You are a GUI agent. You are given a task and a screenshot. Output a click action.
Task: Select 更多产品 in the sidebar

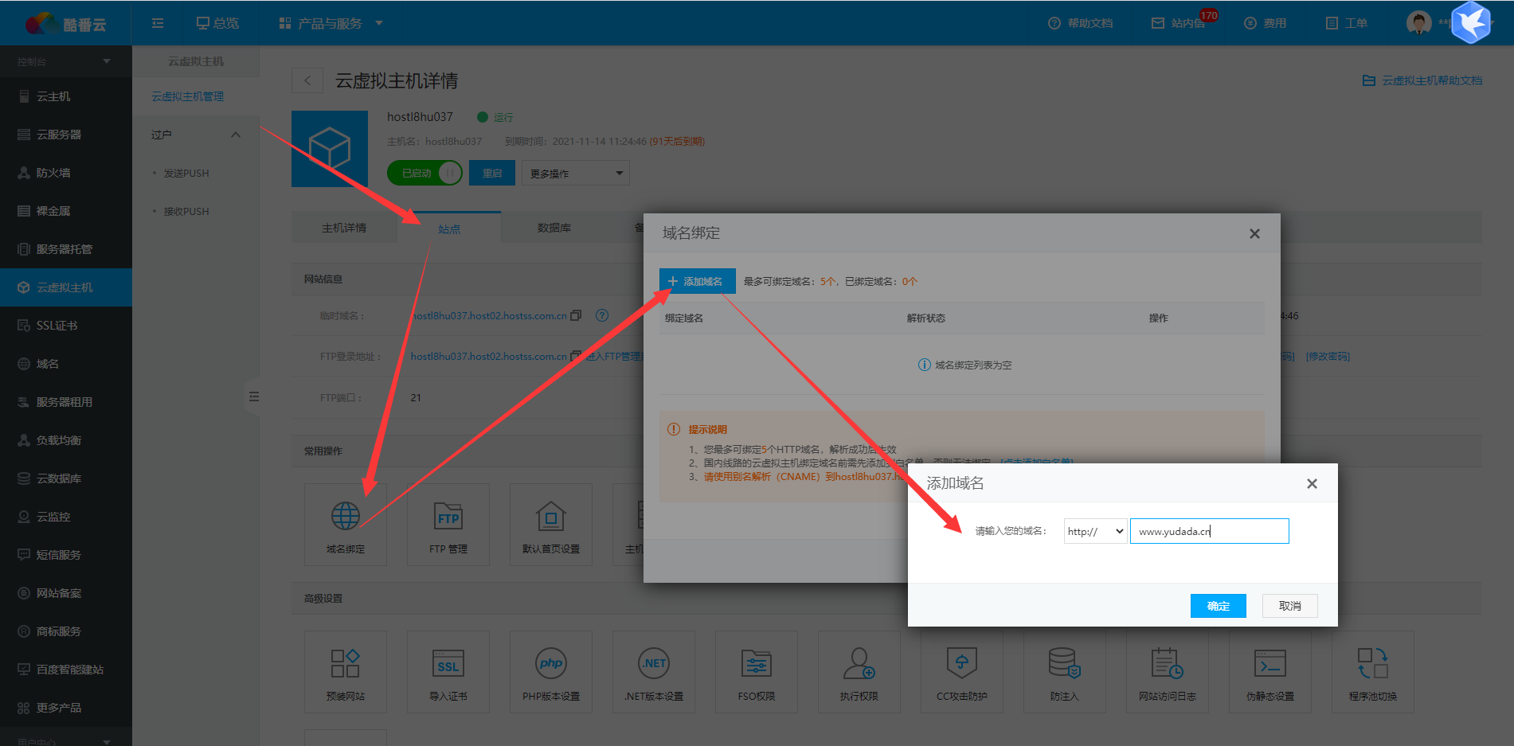(x=65, y=708)
